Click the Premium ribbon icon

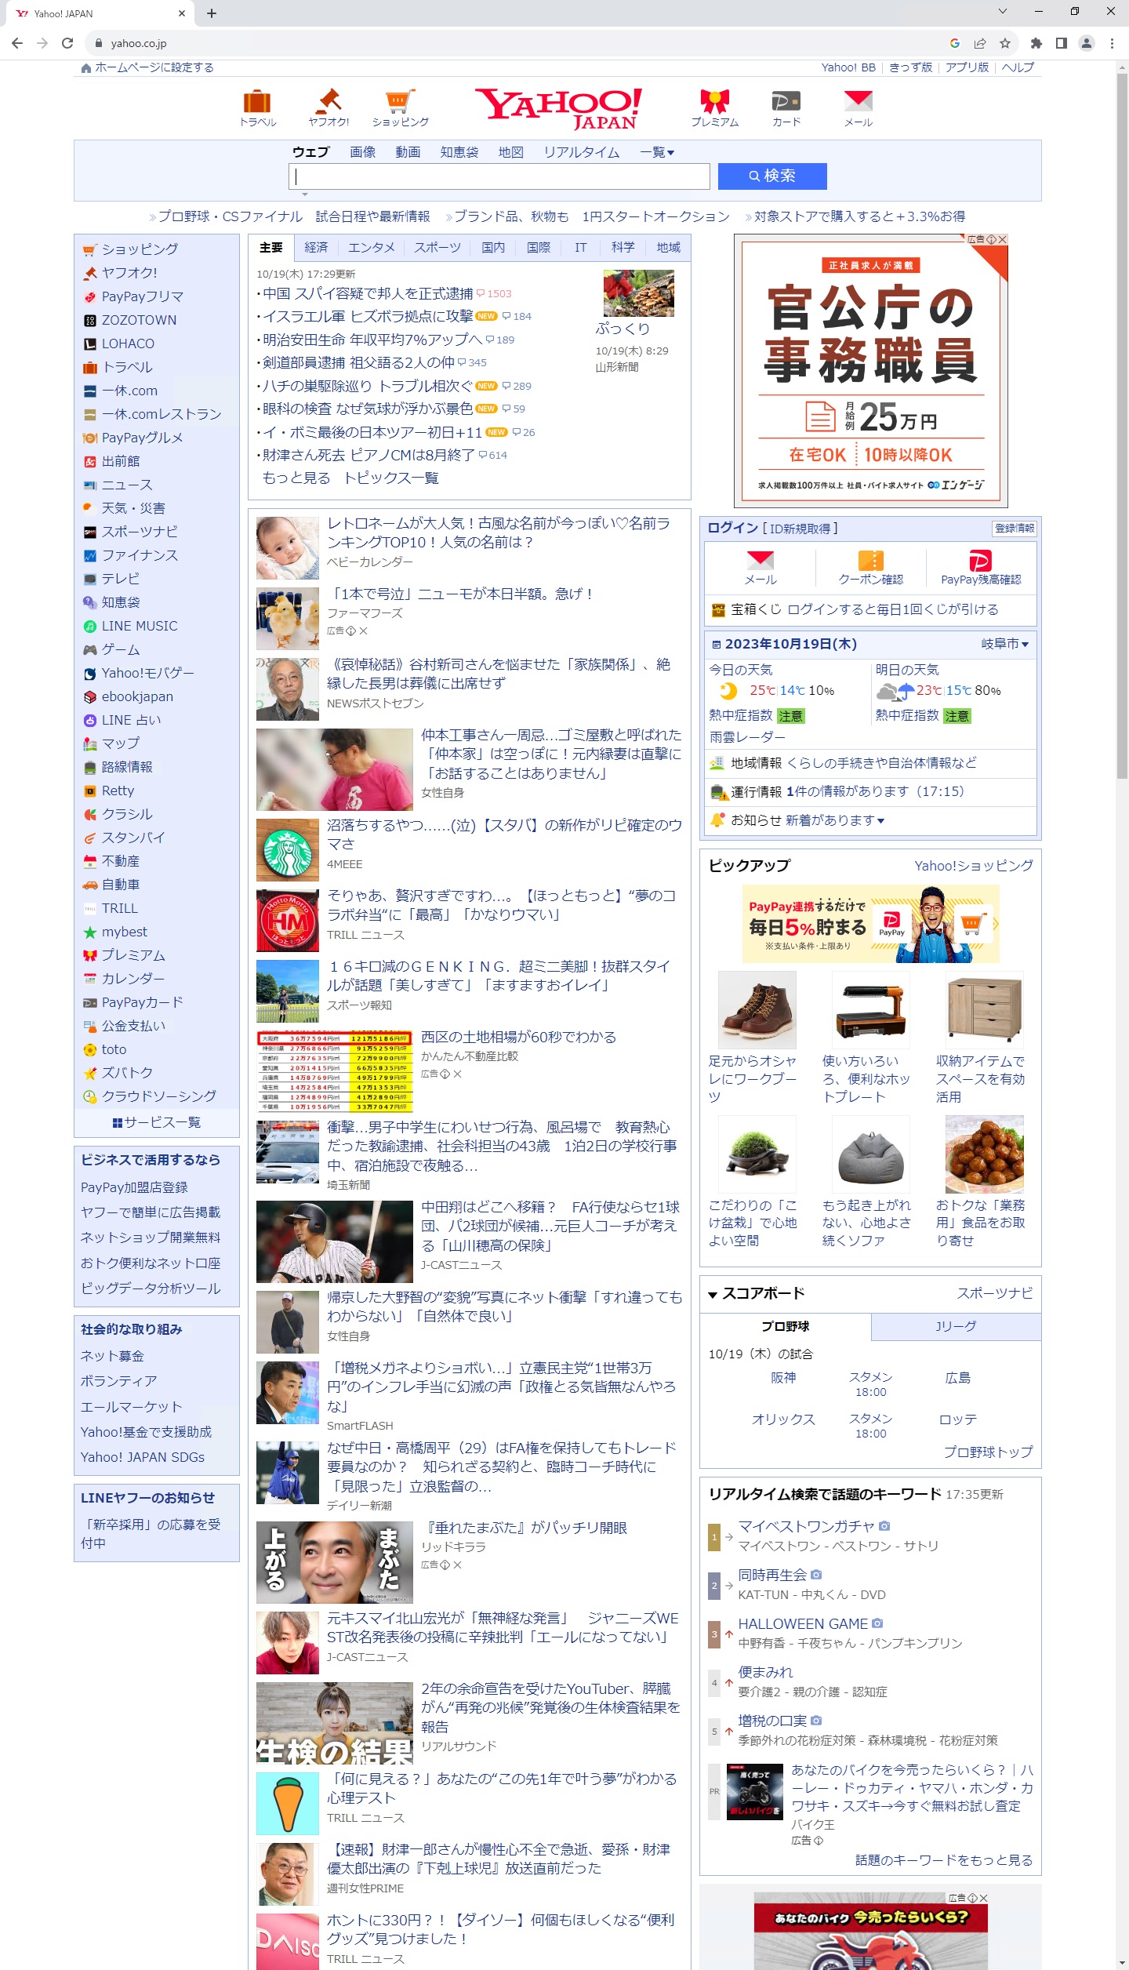[714, 103]
